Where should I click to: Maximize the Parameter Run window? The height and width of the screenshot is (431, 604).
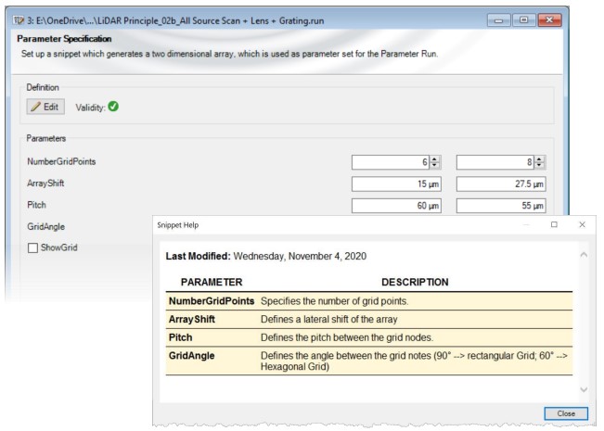click(x=524, y=20)
